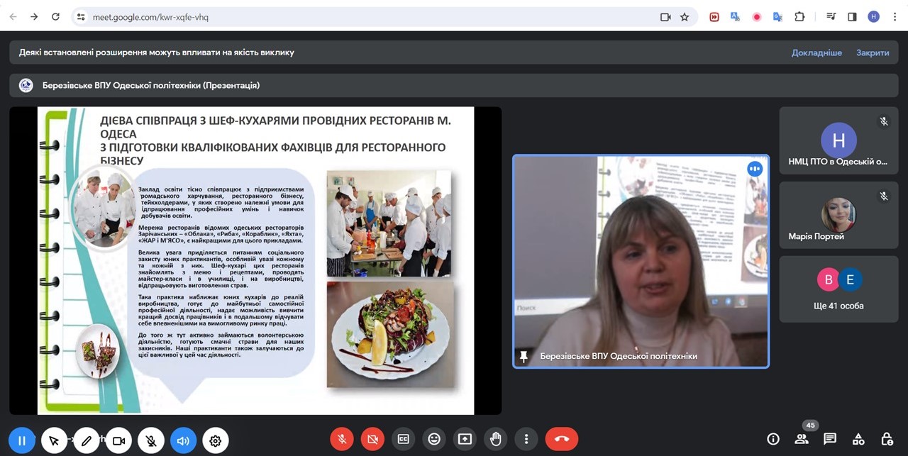Click the present screen icon

point(465,439)
